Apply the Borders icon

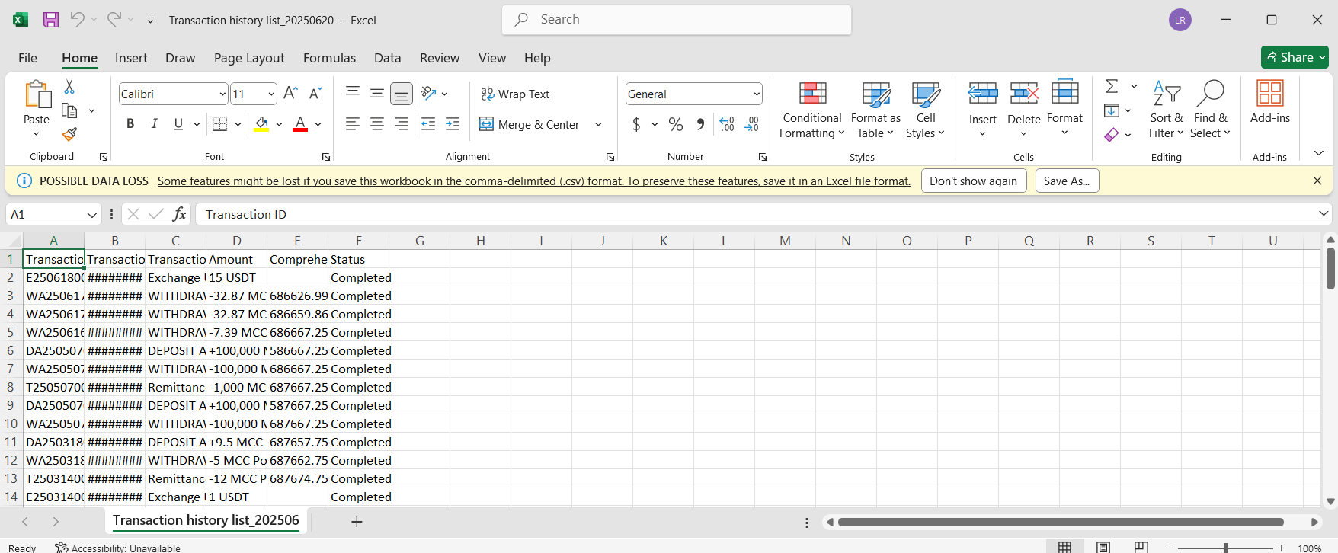point(219,123)
